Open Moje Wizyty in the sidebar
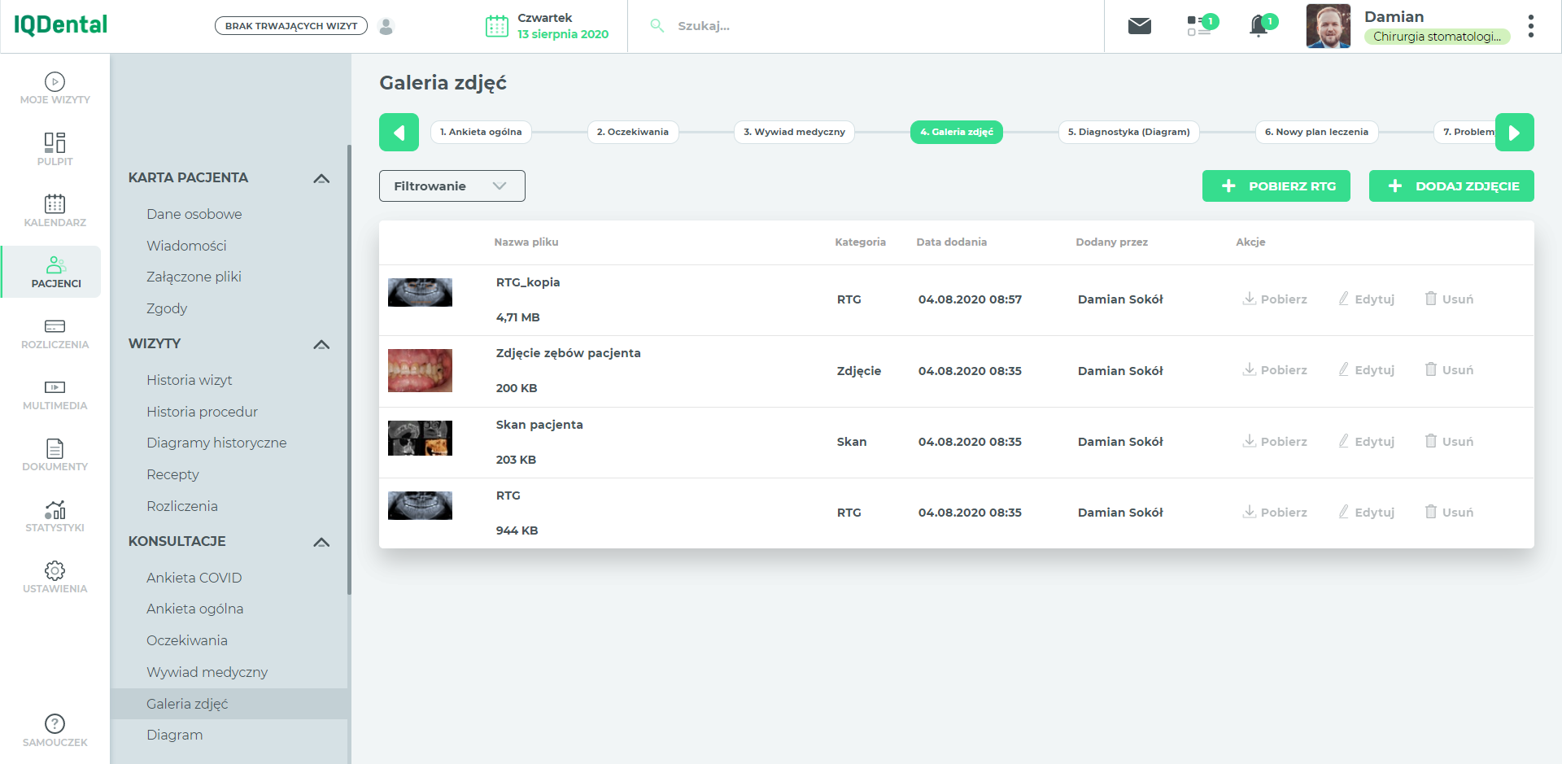1562x764 pixels. coord(55,88)
